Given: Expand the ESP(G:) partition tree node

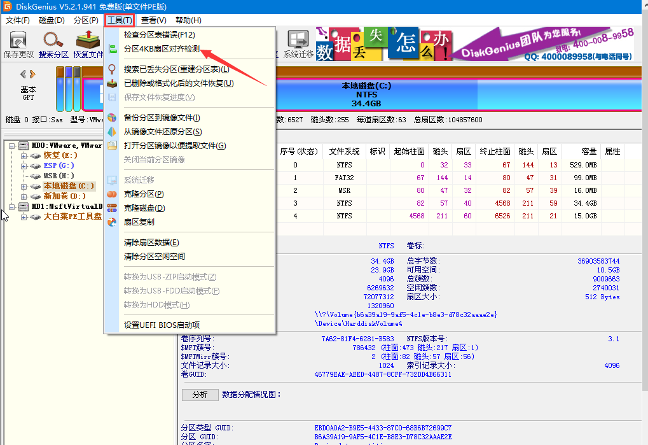Looking at the screenshot, I should [24, 166].
